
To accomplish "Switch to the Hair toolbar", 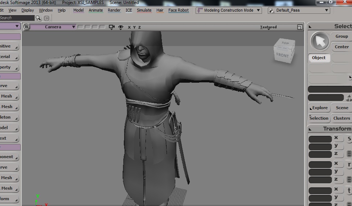I will (160, 10).
